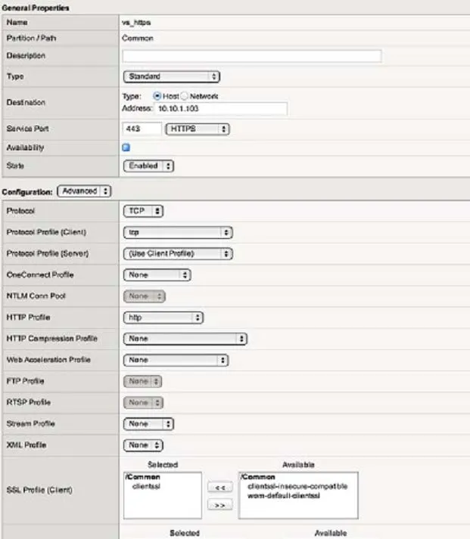This screenshot has width=470, height=539.
Task: Click the << button for SSL Profile (Client)
Action: [x=219, y=487]
